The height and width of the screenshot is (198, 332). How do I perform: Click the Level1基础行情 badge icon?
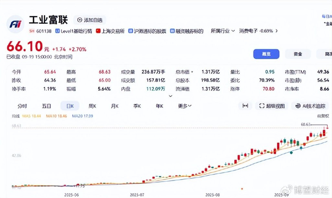click(x=57, y=31)
